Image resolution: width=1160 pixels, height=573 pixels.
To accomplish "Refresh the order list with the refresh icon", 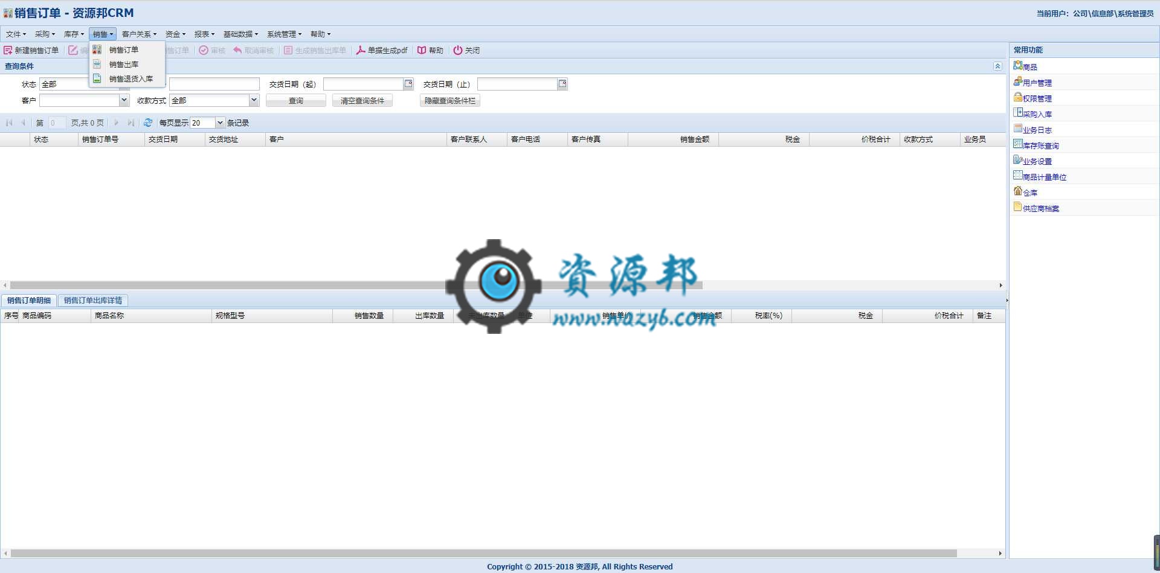I will click(148, 123).
